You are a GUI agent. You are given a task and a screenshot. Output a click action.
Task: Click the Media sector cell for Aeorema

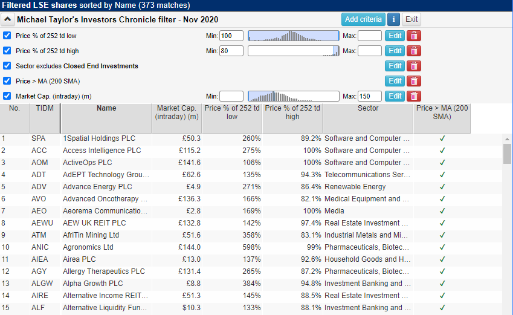334,211
